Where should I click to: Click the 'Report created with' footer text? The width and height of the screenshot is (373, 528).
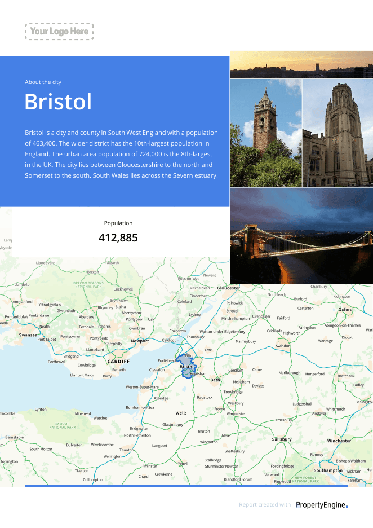coord(265,504)
